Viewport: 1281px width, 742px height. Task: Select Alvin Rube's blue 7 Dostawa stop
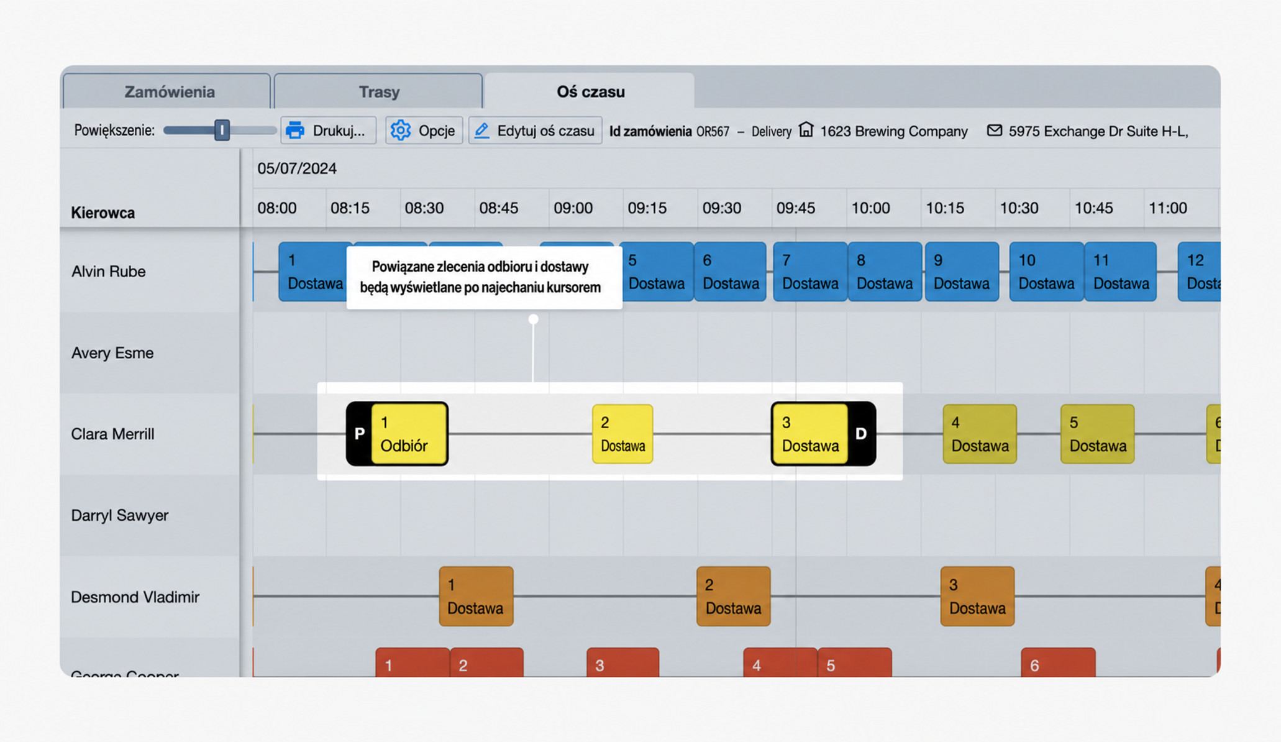click(x=810, y=272)
